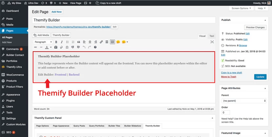Click Preview Changes button
Screen dimensions: 272x137
point(255,27)
